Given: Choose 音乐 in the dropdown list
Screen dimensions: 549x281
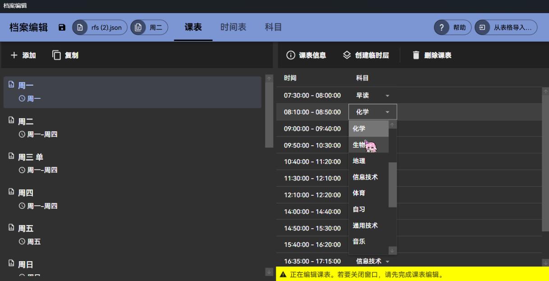Looking at the screenshot, I should 369,242.
